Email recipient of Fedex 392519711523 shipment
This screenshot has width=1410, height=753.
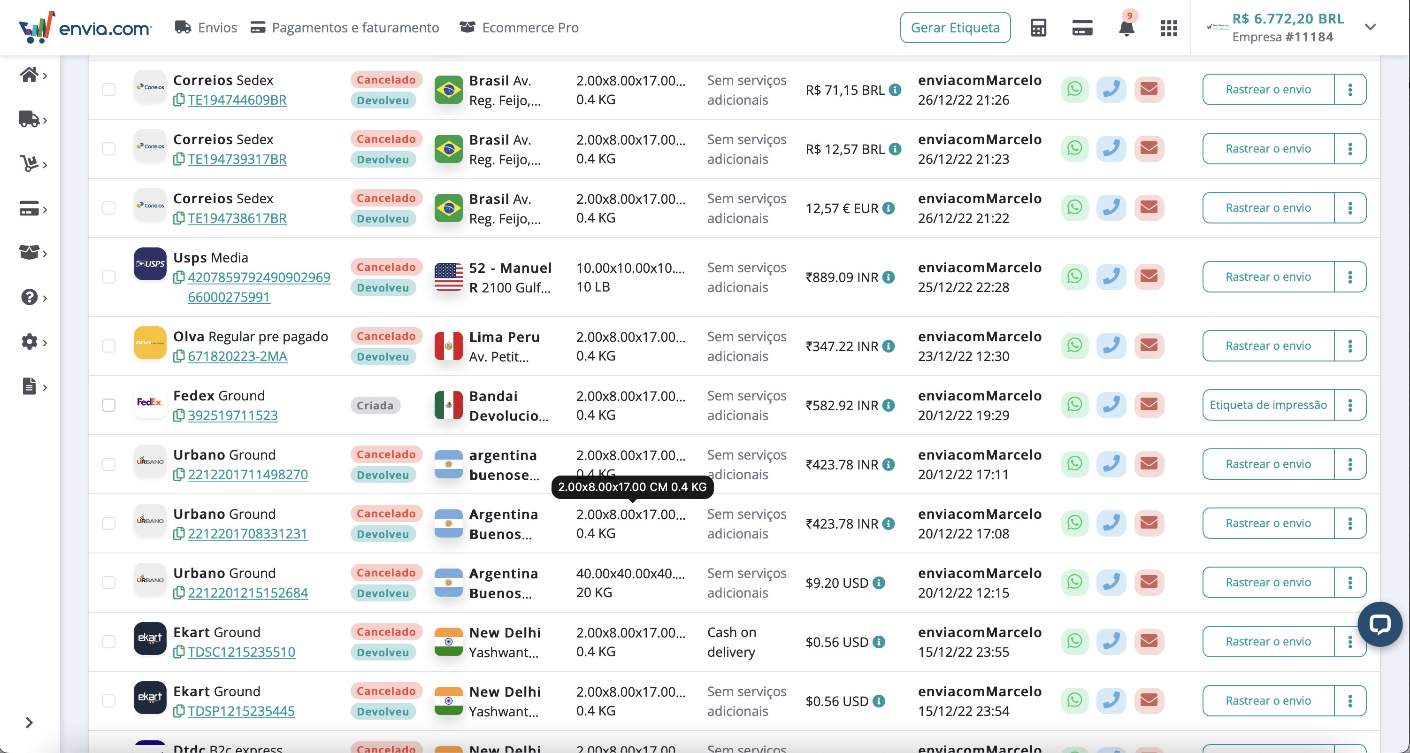[1149, 405]
